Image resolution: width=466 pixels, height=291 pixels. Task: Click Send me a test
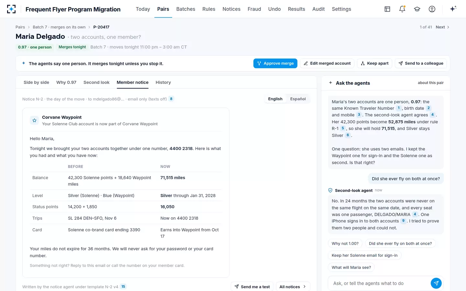pos(252,287)
